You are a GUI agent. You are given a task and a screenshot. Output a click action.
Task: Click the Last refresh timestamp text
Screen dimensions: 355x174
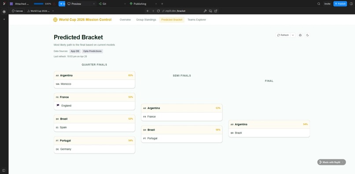tap(70, 57)
